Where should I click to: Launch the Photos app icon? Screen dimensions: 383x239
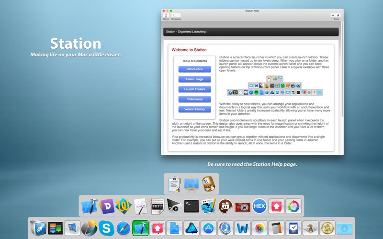click(259, 228)
